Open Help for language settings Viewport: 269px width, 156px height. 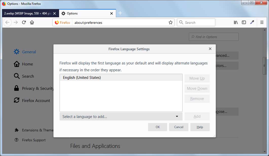[x=200, y=127]
